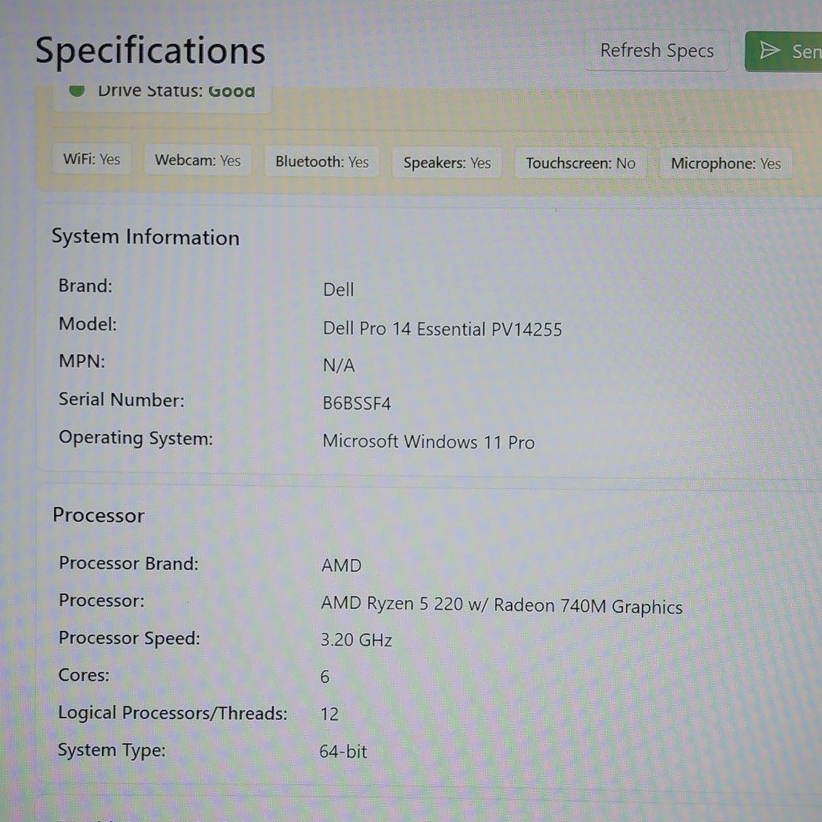Image resolution: width=822 pixels, height=822 pixels.
Task: Click the Brand value Dell
Action: click(x=338, y=290)
